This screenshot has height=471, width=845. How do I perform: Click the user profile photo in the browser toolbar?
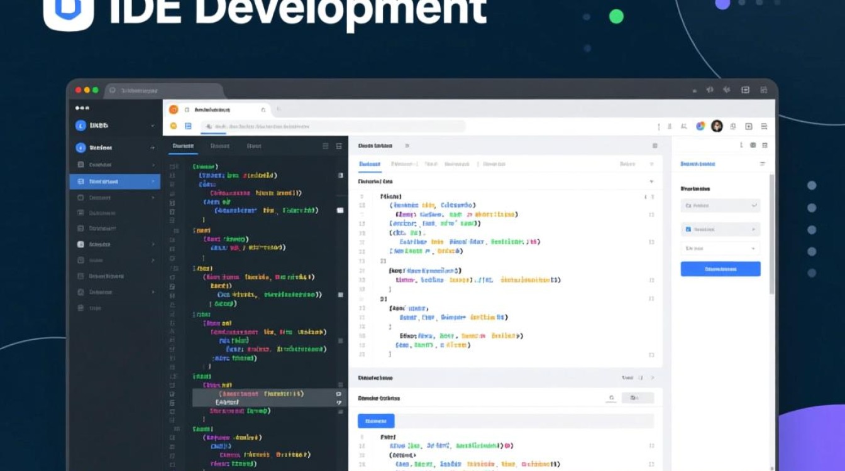pos(717,126)
